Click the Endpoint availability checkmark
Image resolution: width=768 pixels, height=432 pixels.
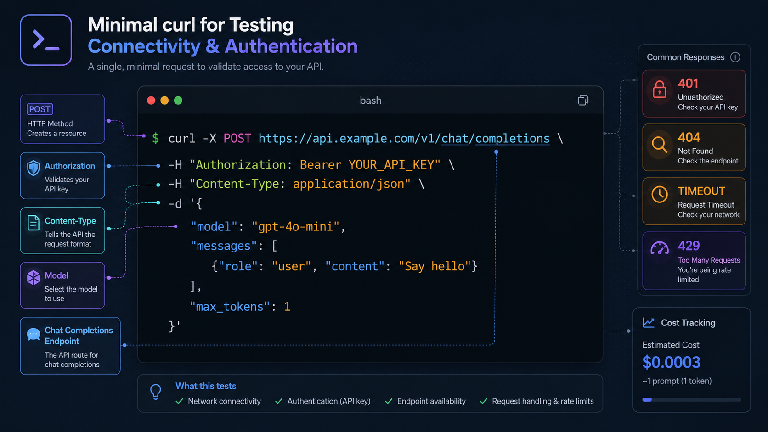389,401
